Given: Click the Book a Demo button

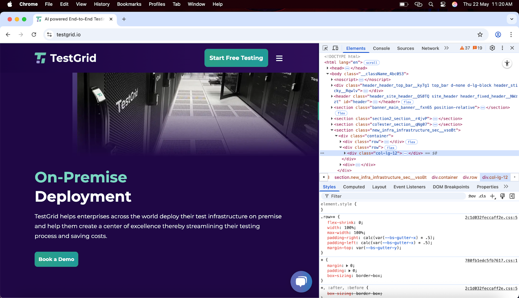Looking at the screenshot, I should [56, 259].
